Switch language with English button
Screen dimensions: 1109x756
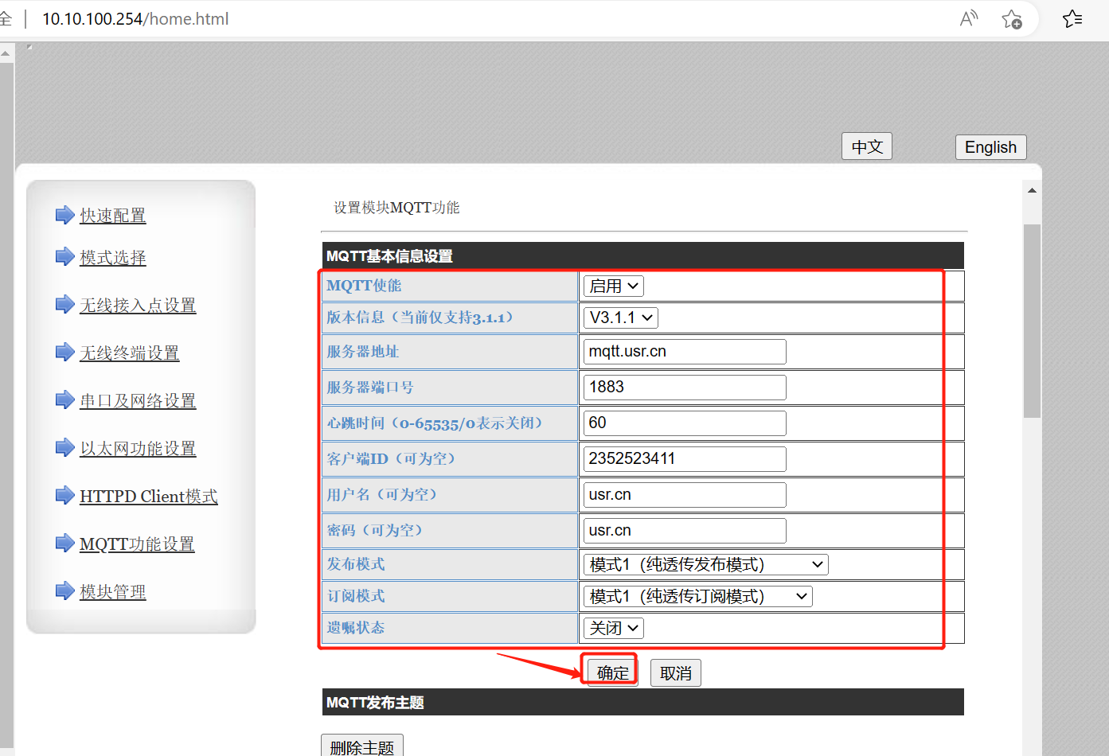990,147
